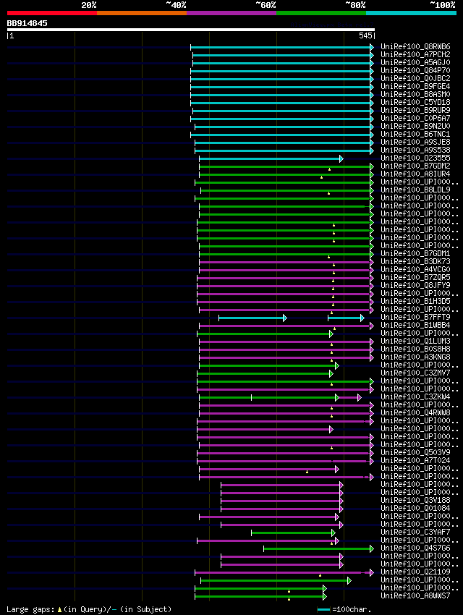Click the UniRef100_A3KNG8 label
This screenshot has height=615, width=463.
pyautogui.click(x=415, y=357)
